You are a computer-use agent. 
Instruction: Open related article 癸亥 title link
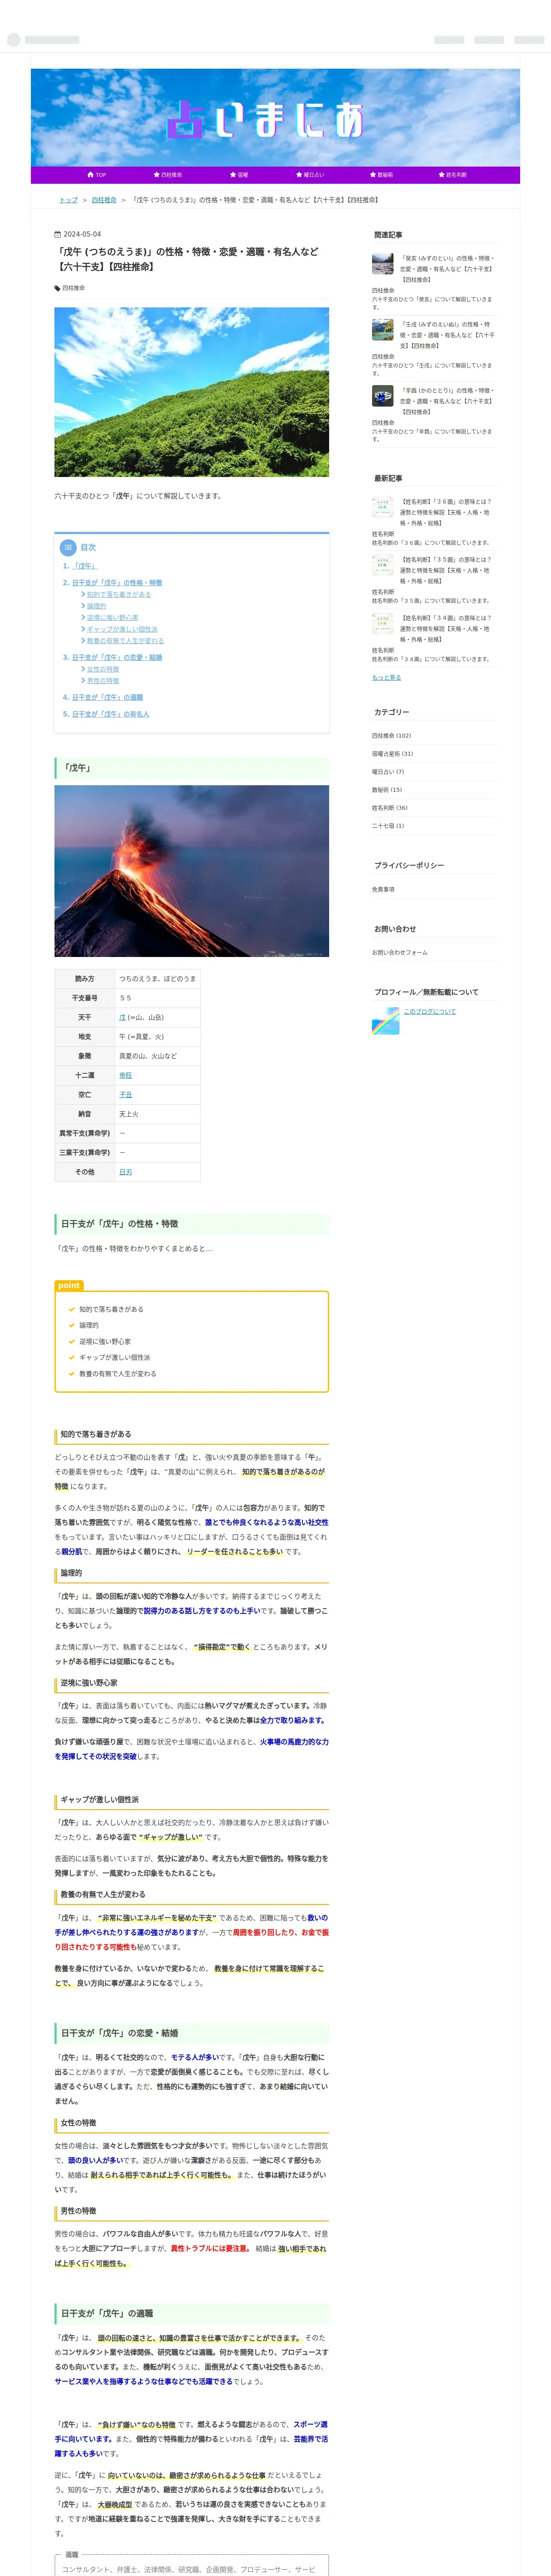point(447,269)
